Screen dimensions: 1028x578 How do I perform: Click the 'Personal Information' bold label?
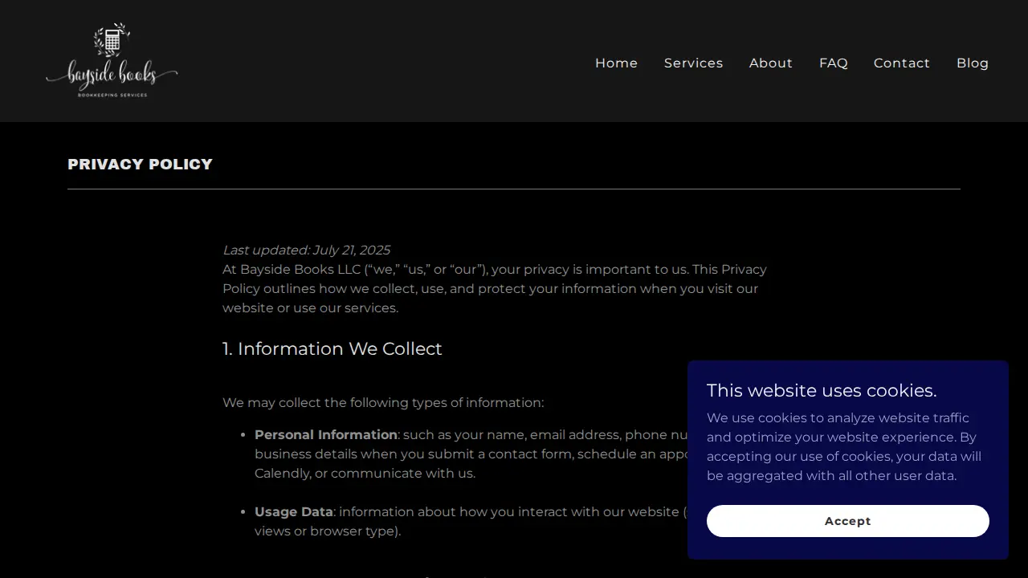point(326,435)
